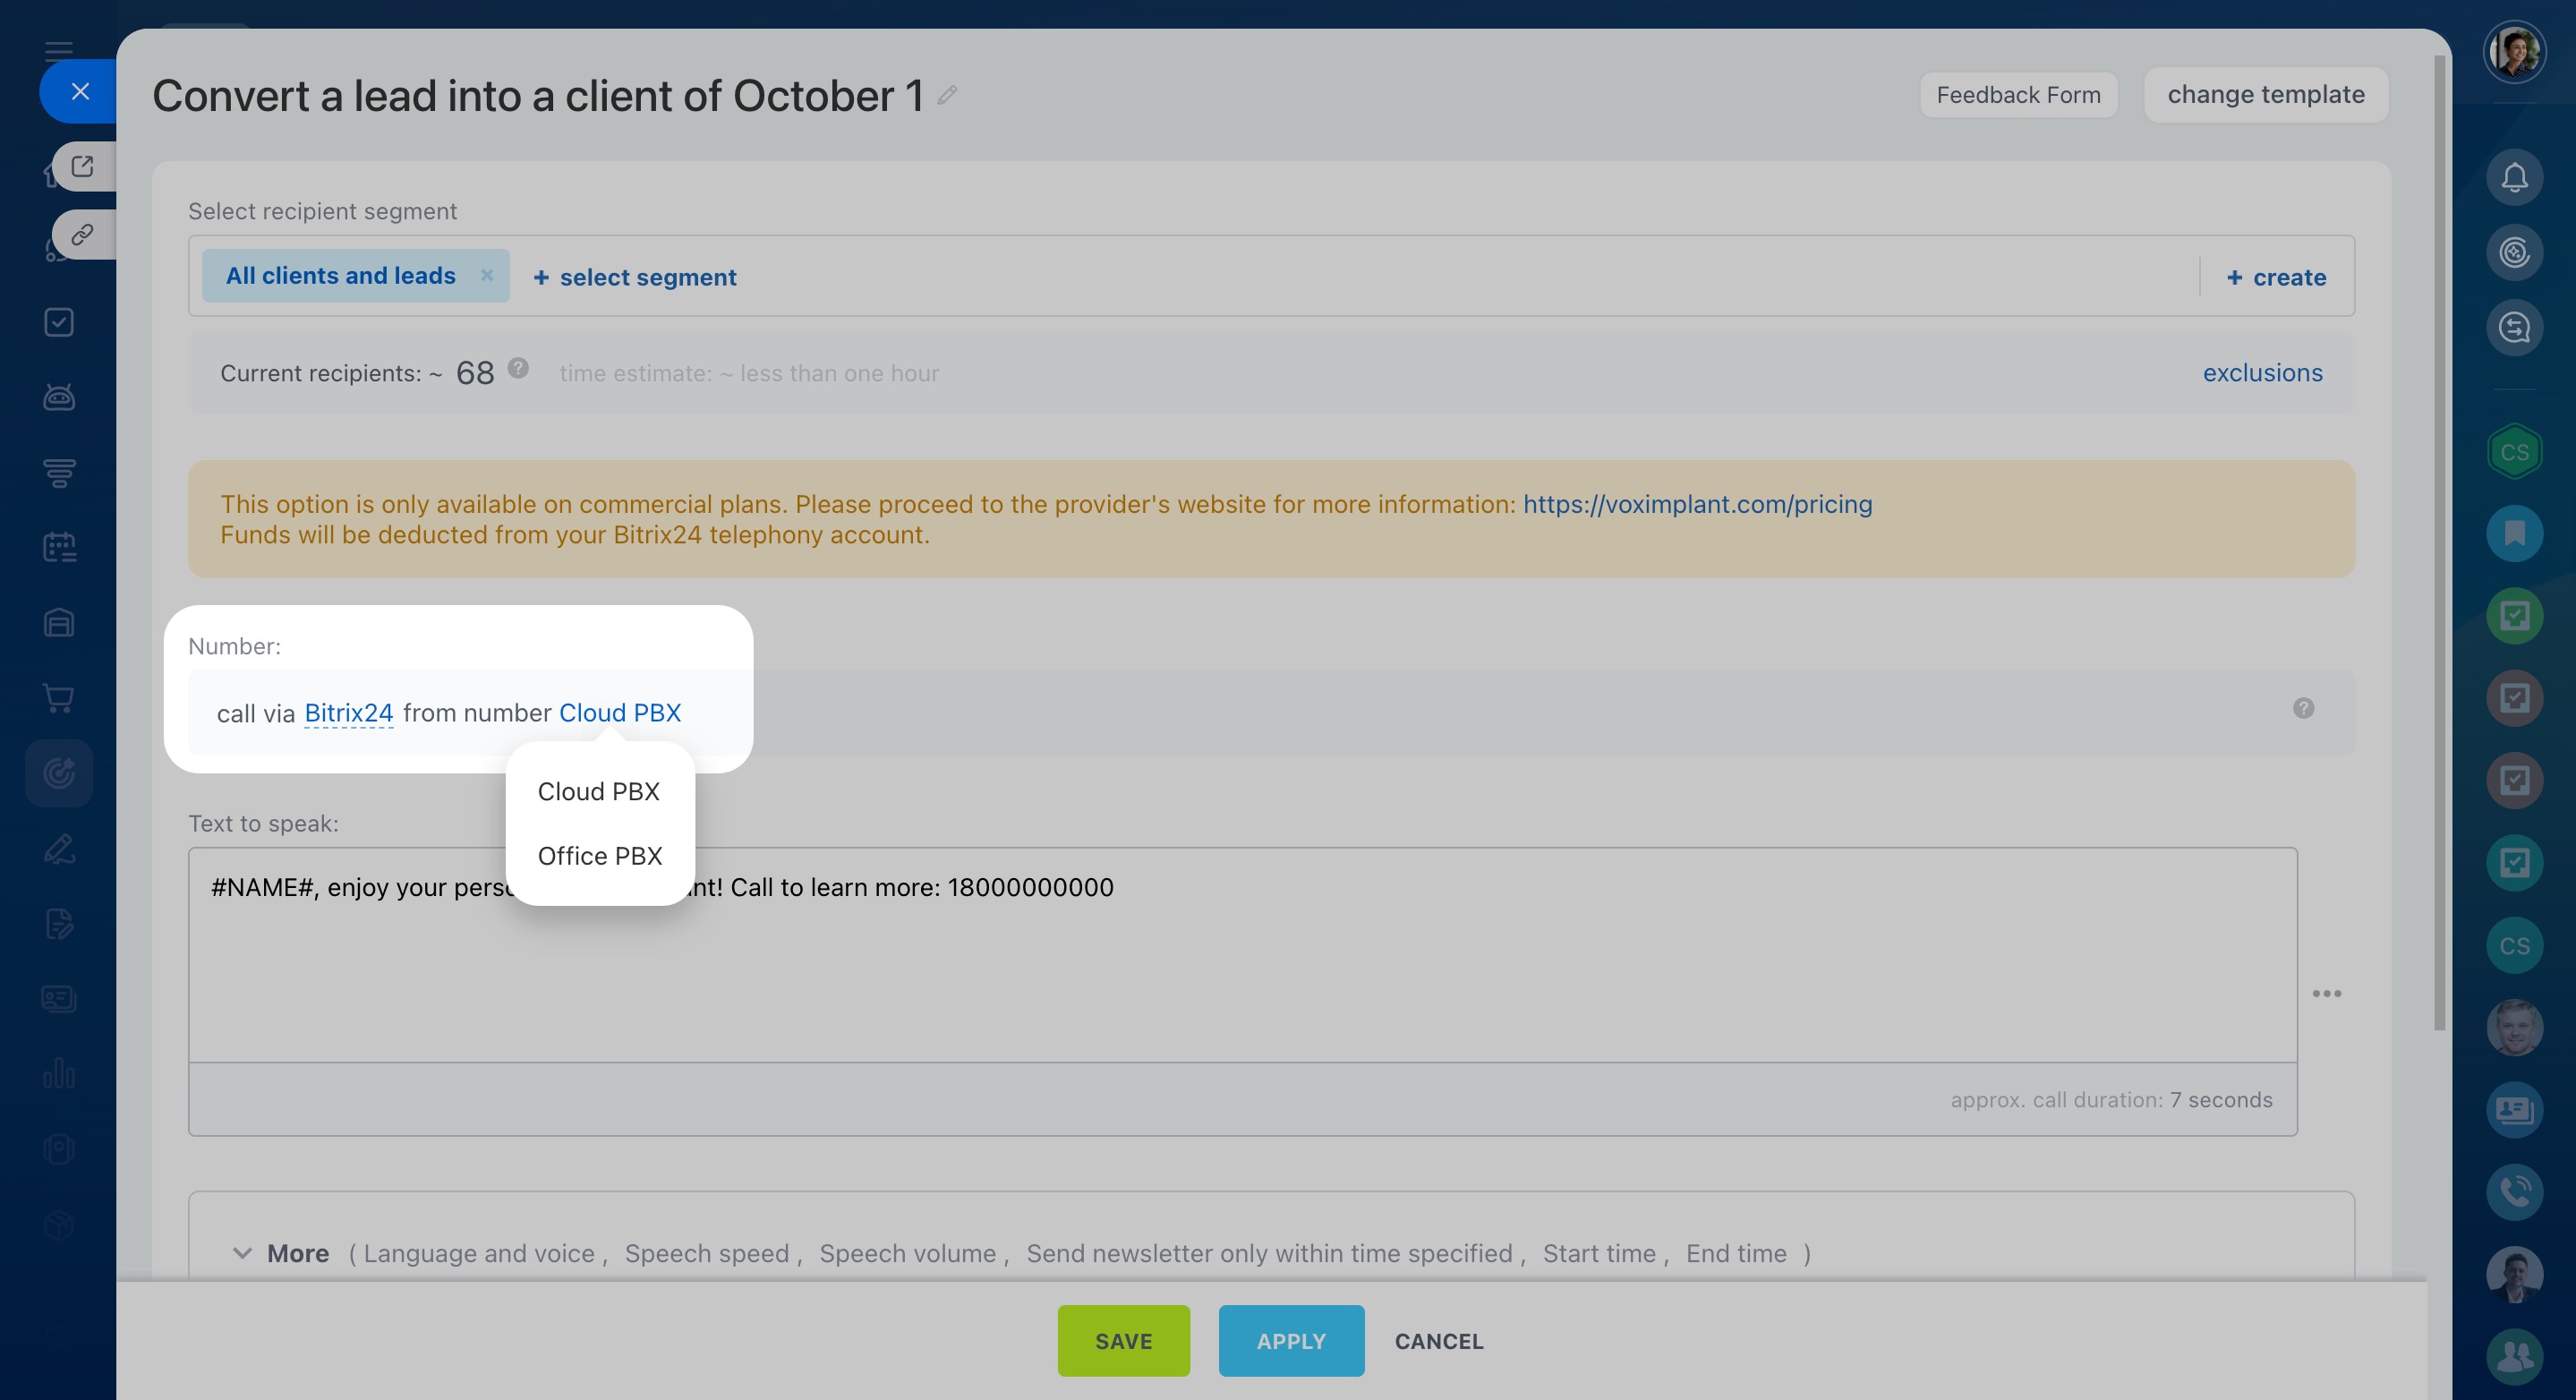Image resolution: width=2576 pixels, height=1400 pixels.
Task: Click the bookmark icon in right sidebar
Action: point(2514,533)
